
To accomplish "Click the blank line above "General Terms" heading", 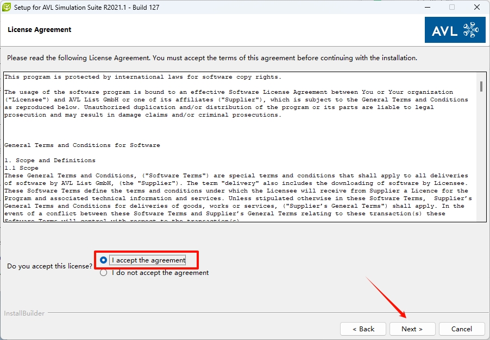I will click(163, 130).
